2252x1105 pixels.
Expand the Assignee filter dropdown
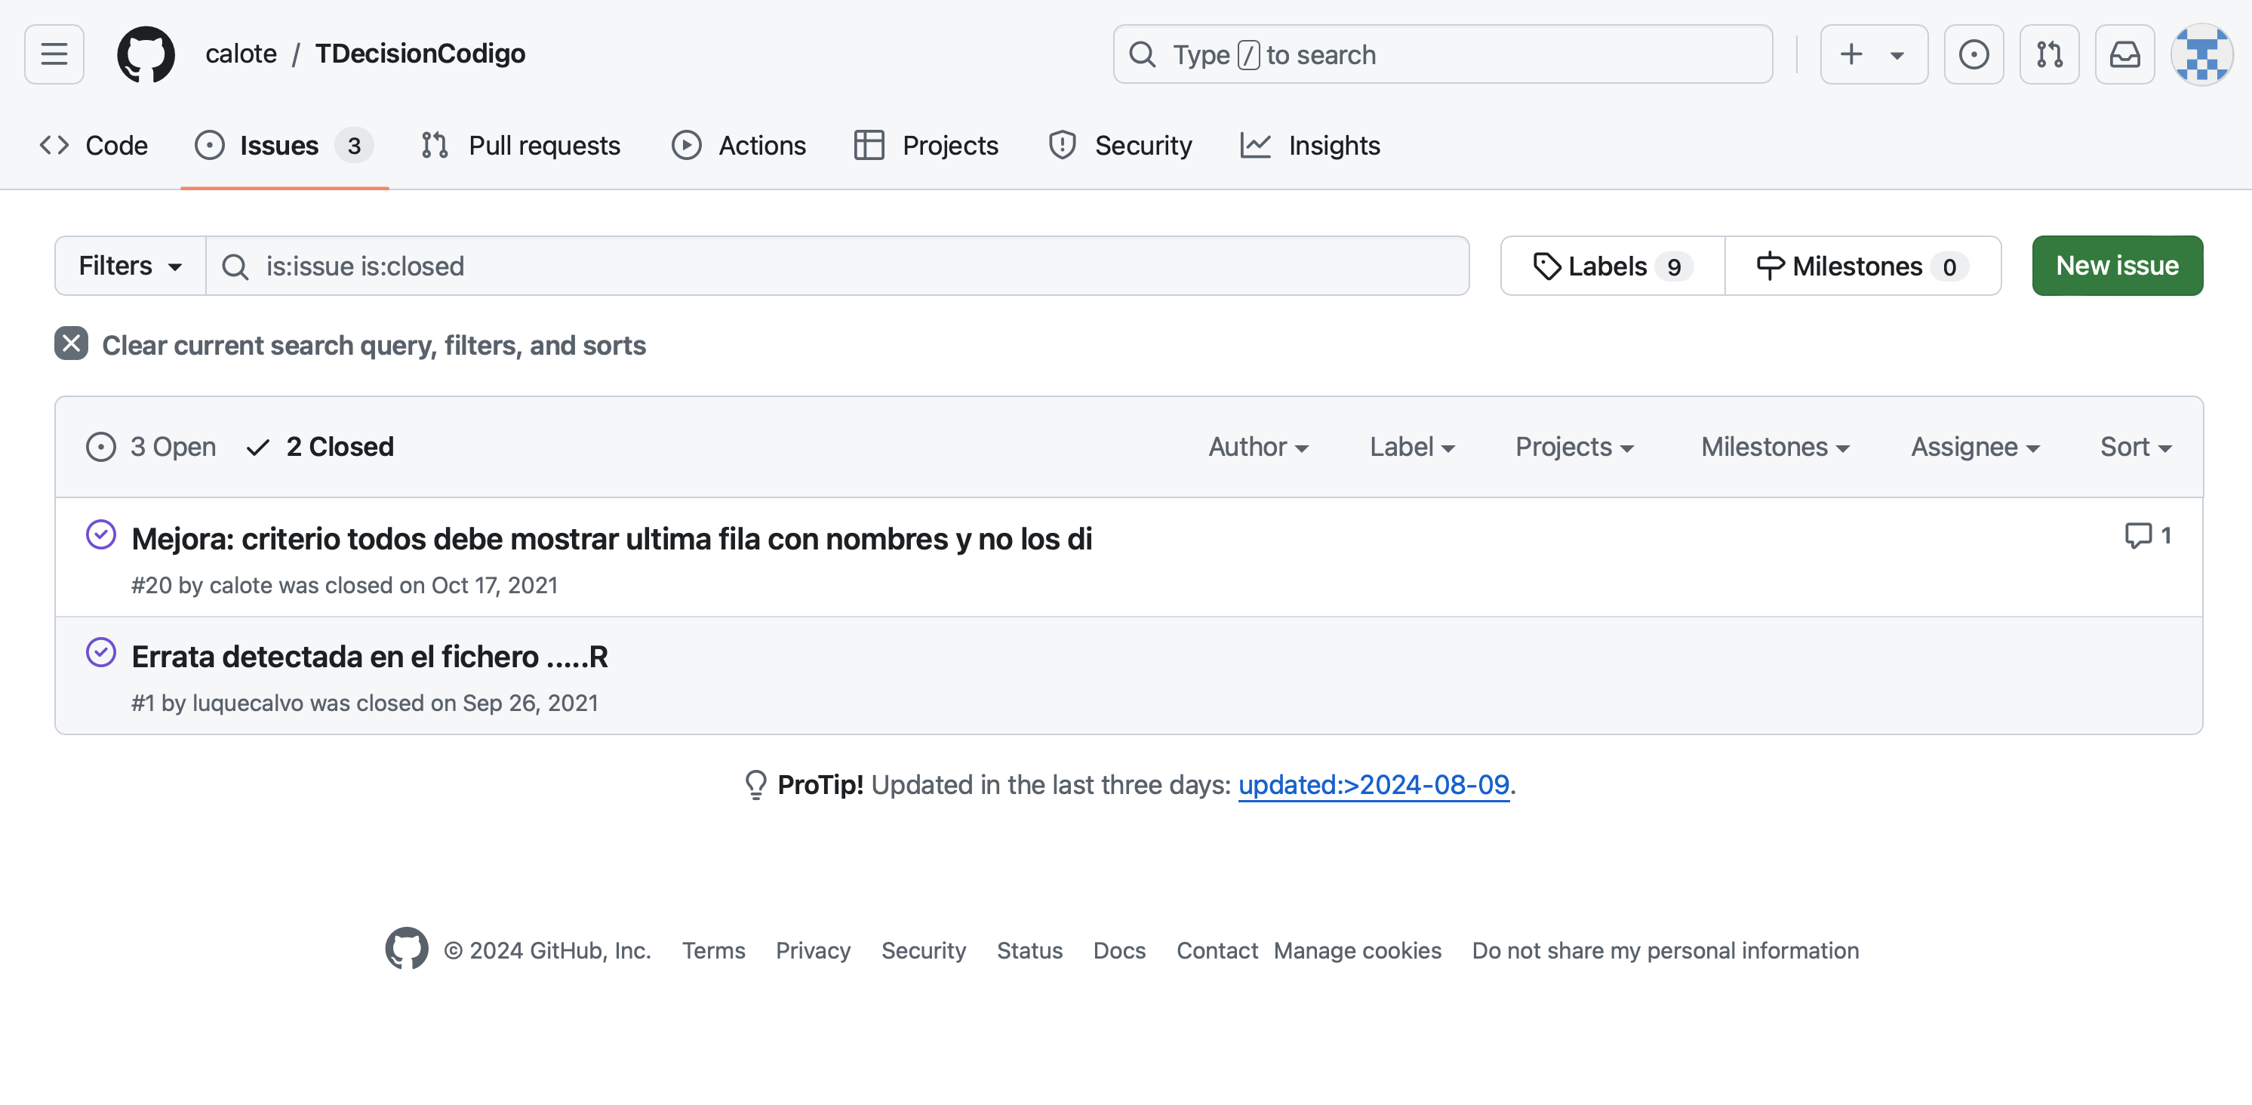click(x=1975, y=447)
